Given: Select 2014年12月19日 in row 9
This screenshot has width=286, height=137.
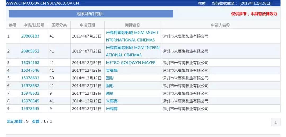Looking at the screenshot, I should 86,109.
